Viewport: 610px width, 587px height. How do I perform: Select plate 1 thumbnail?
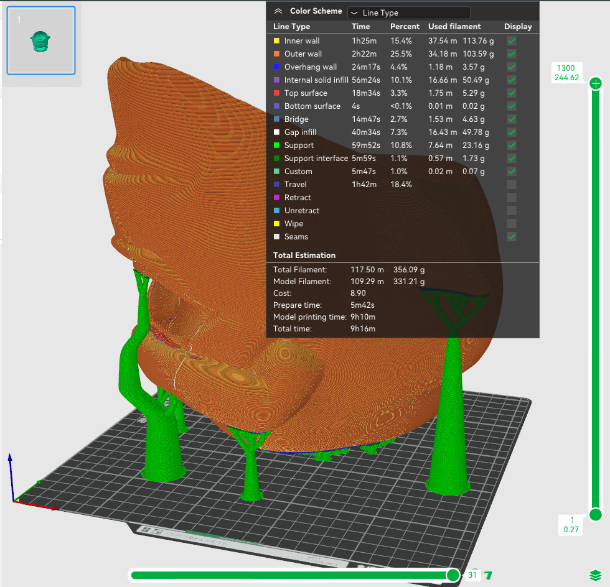click(41, 40)
